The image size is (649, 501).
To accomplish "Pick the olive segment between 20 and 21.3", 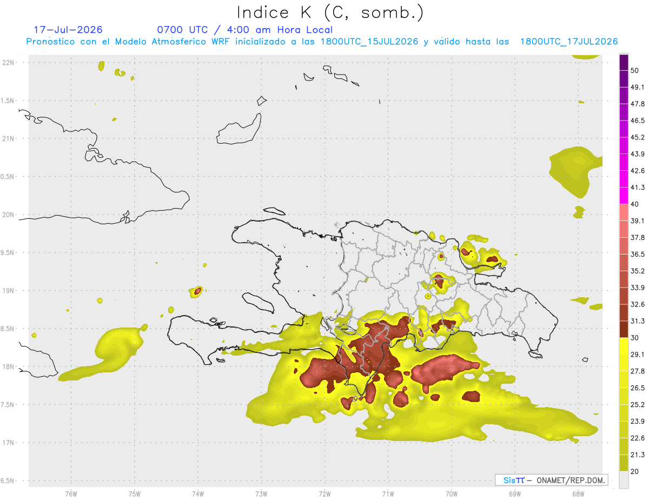I will coord(624,463).
